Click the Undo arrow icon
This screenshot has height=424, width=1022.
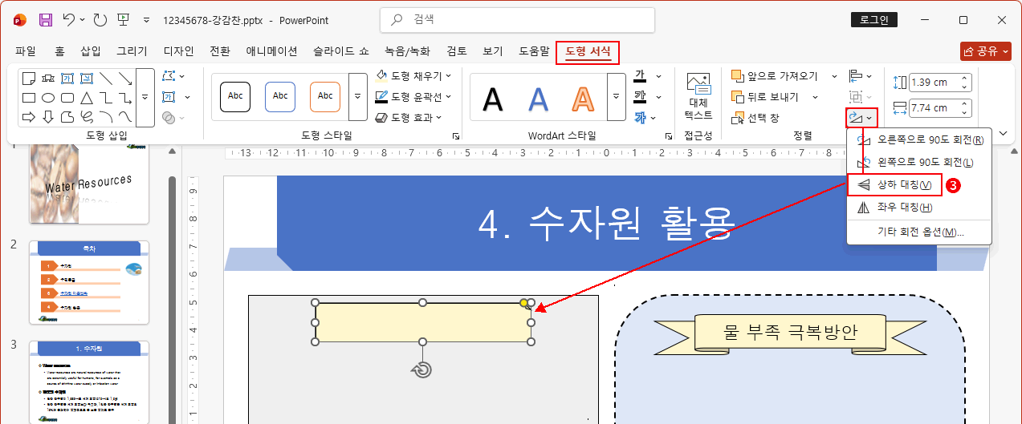(70, 20)
